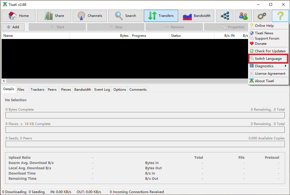Open the users/contacts icon button
The height and width of the screenshot is (195, 290).
click(243, 16)
